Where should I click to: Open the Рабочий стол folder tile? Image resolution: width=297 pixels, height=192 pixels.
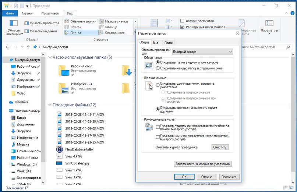pyautogui.click(x=77, y=71)
